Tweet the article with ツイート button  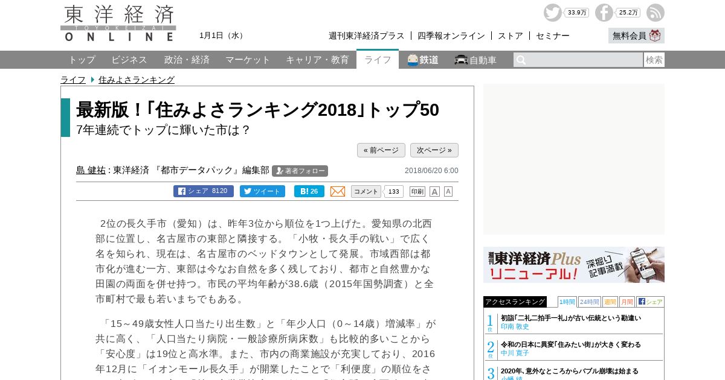pos(262,191)
